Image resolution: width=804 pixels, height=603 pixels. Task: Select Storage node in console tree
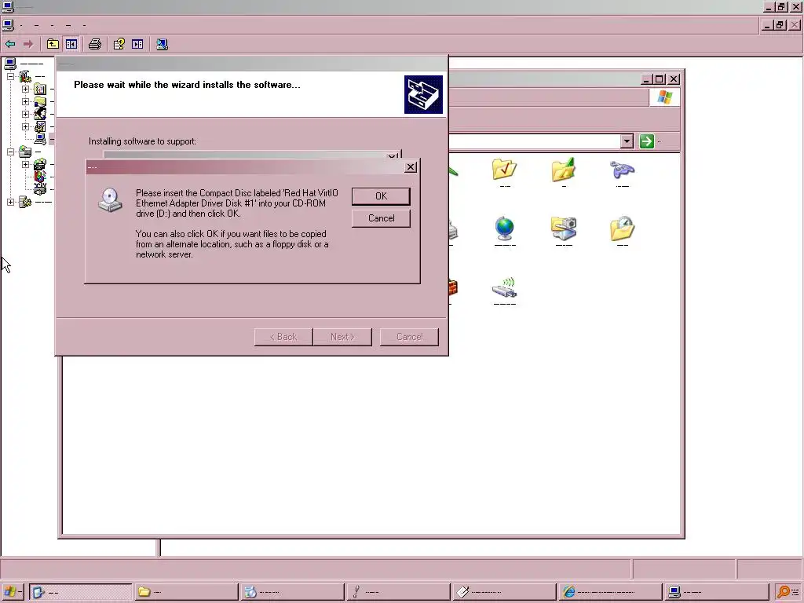tap(30, 152)
